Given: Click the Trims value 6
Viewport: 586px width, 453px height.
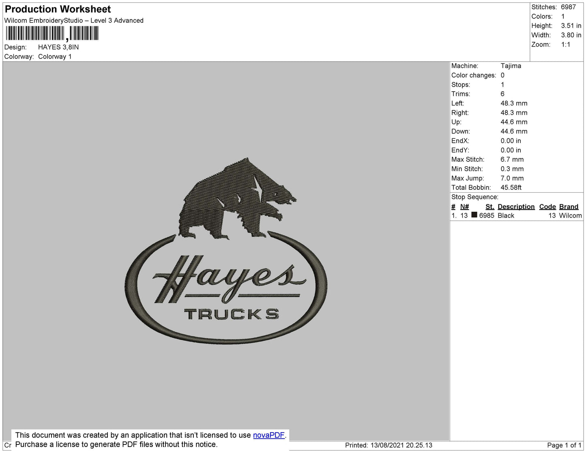Looking at the screenshot, I should click(502, 94).
